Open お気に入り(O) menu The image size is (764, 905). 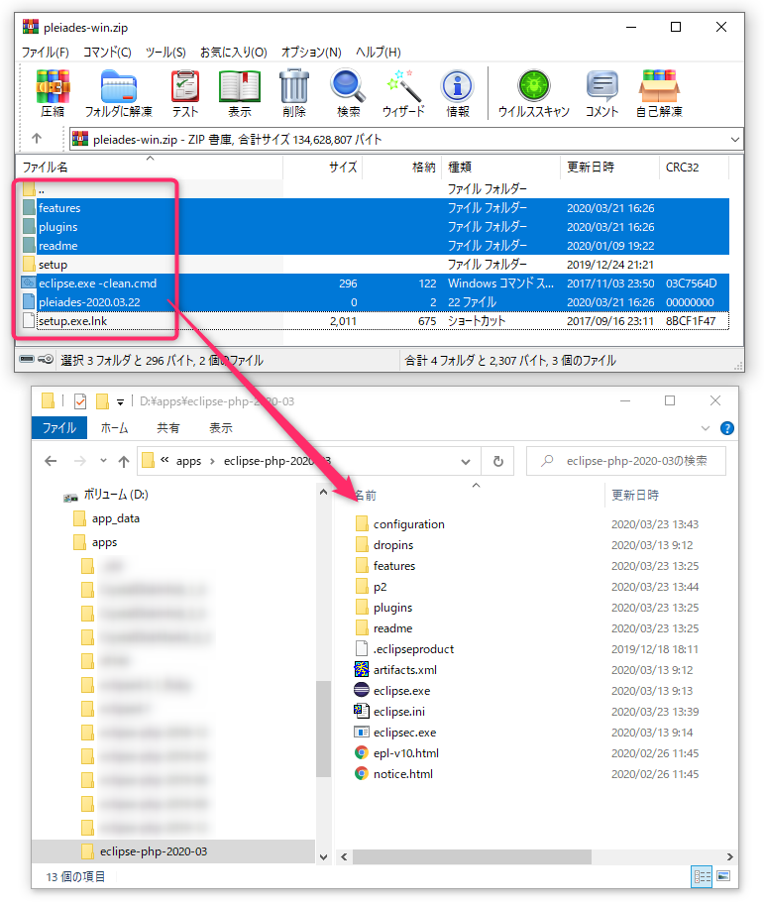(x=234, y=52)
